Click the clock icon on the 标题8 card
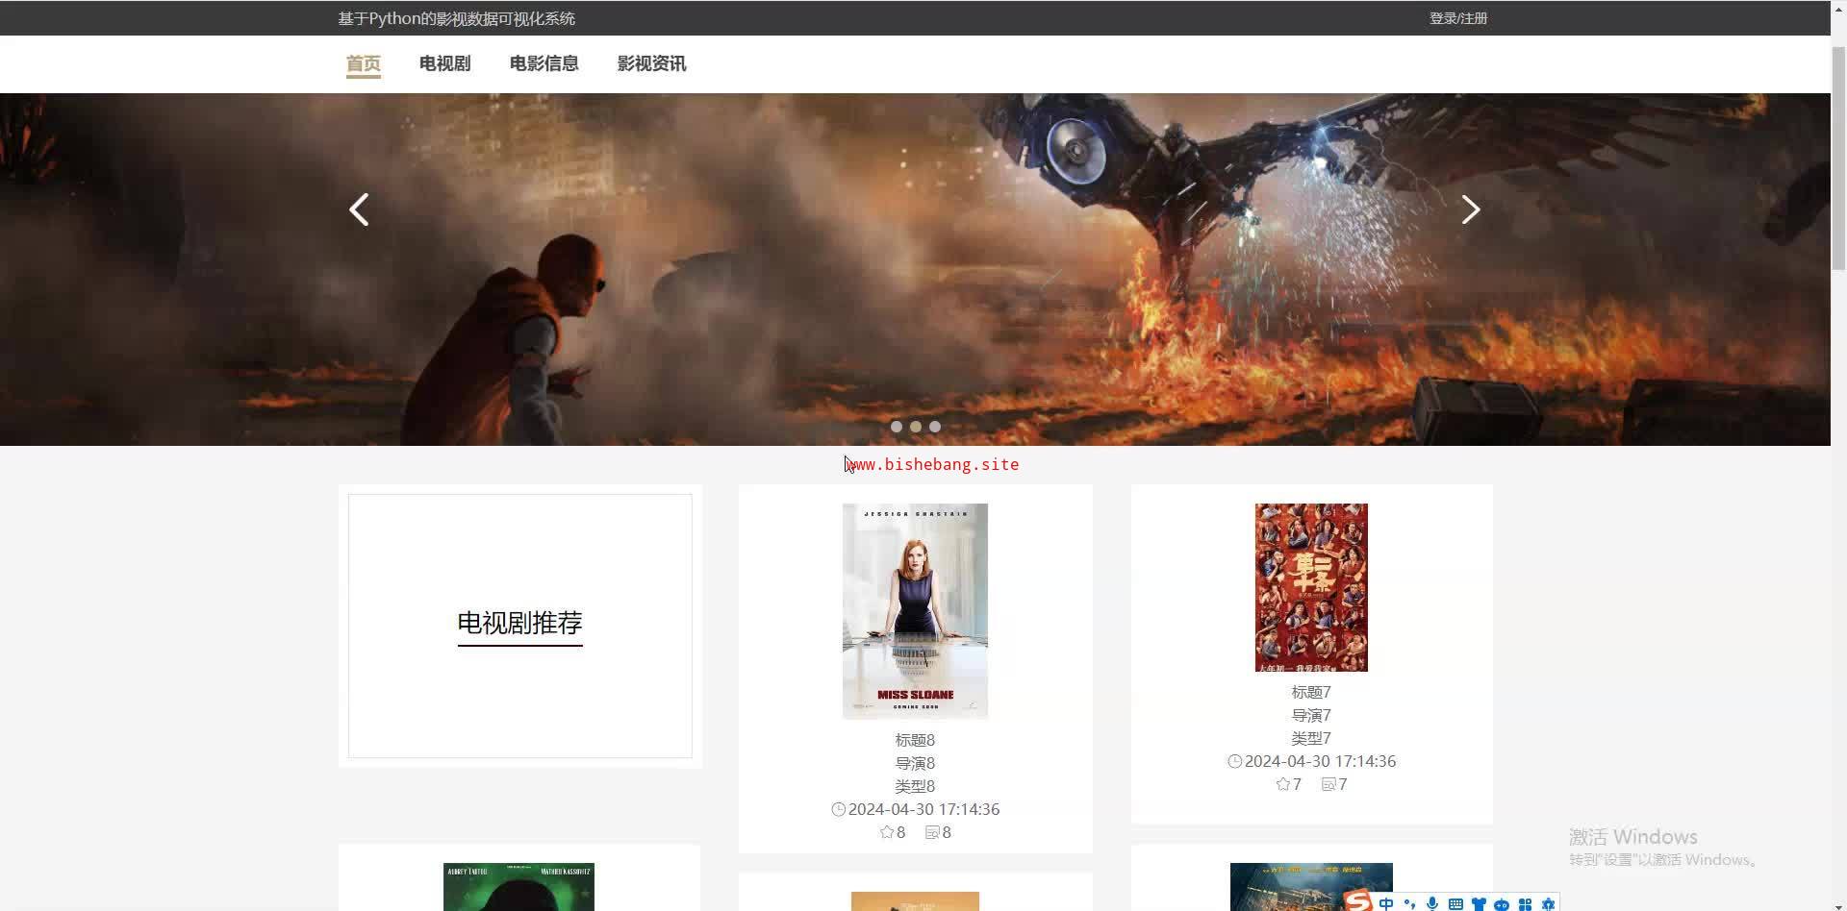The width and height of the screenshot is (1847, 911). (838, 809)
